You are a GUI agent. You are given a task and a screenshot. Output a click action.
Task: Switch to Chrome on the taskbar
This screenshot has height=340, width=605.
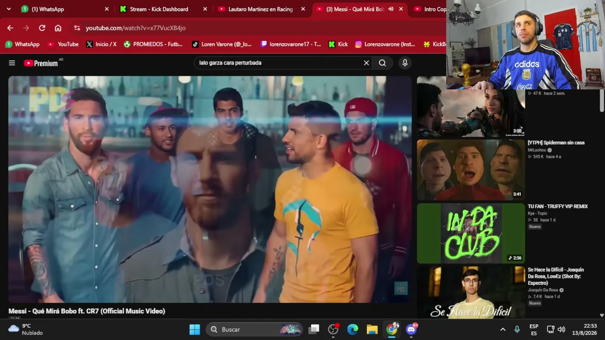point(392,329)
